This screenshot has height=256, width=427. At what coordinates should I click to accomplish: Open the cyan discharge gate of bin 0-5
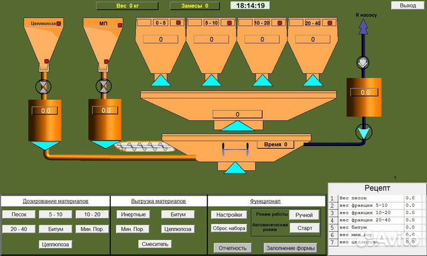(x=161, y=81)
